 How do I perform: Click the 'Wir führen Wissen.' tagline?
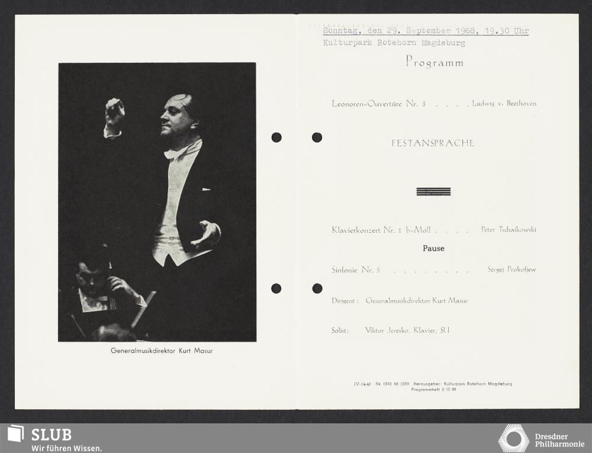(66, 448)
